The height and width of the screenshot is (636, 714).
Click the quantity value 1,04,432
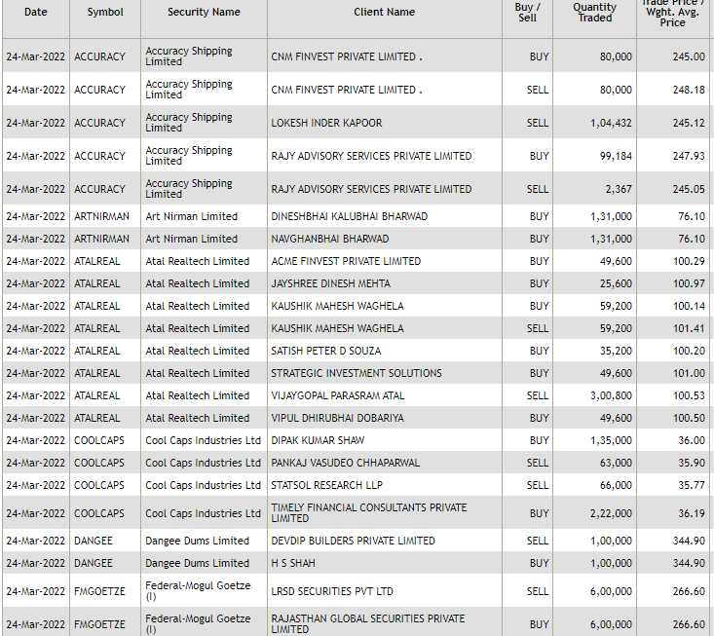[x=611, y=123]
